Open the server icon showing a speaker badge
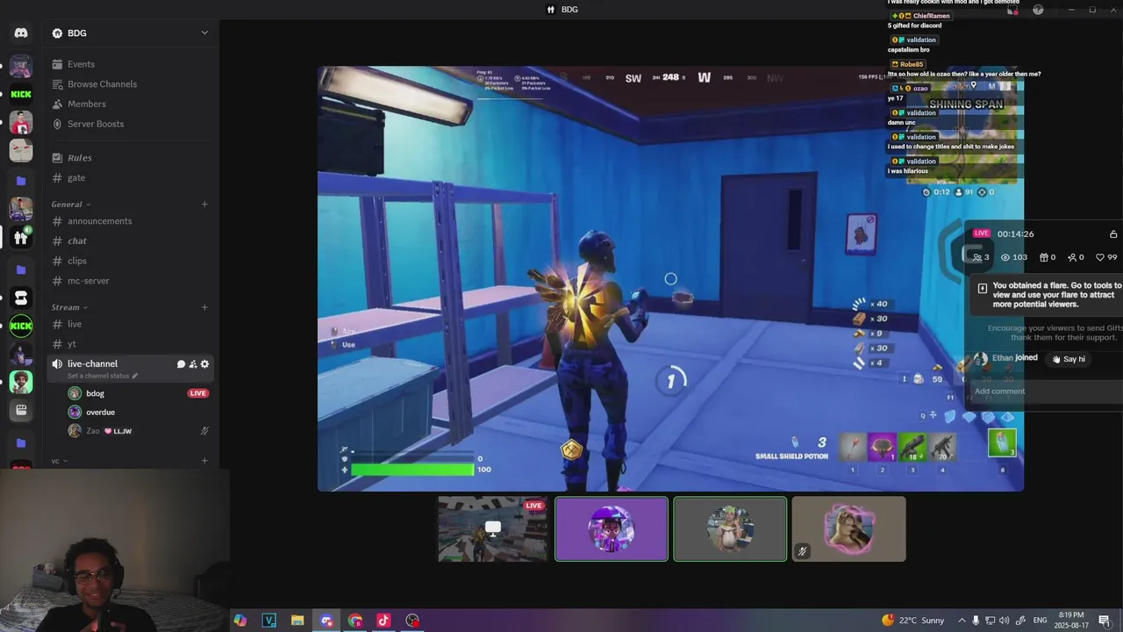The image size is (1123, 632). [21, 237]
